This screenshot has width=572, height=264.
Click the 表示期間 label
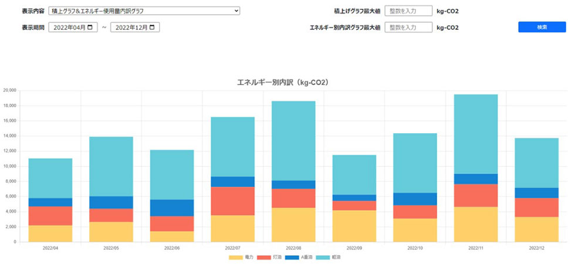point(33,28)
